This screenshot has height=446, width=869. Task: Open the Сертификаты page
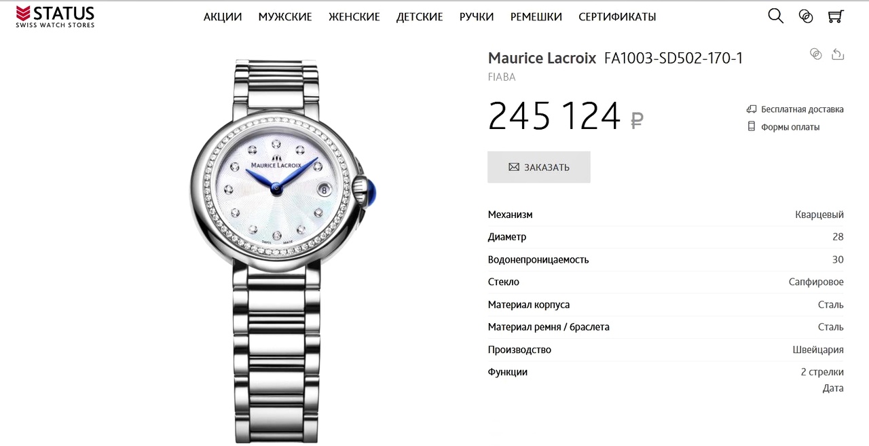pyautogui.click(x=617, y=17)
